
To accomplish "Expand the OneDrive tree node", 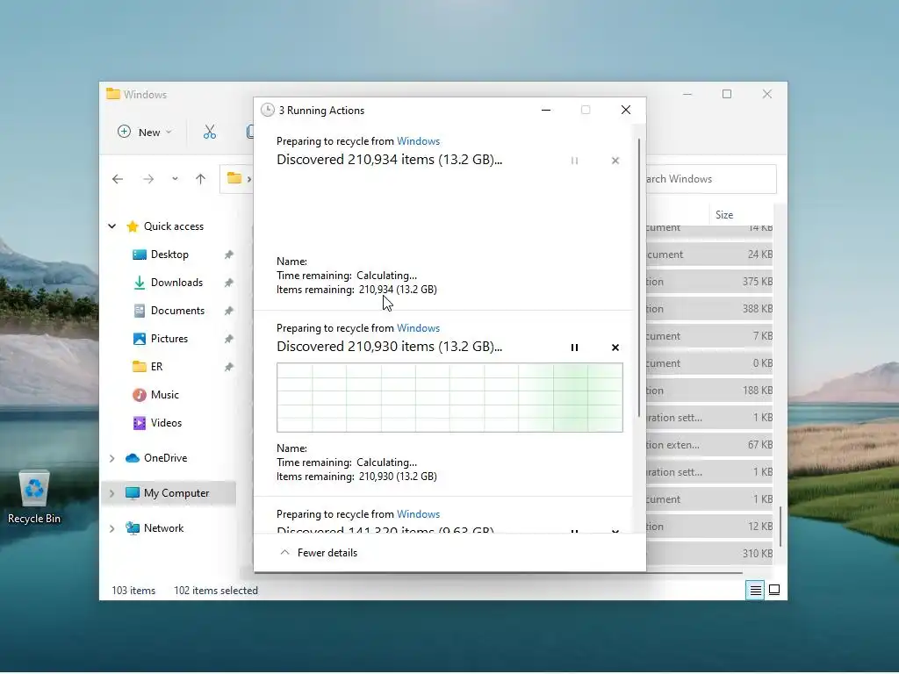I will click(x=111, y=458).
